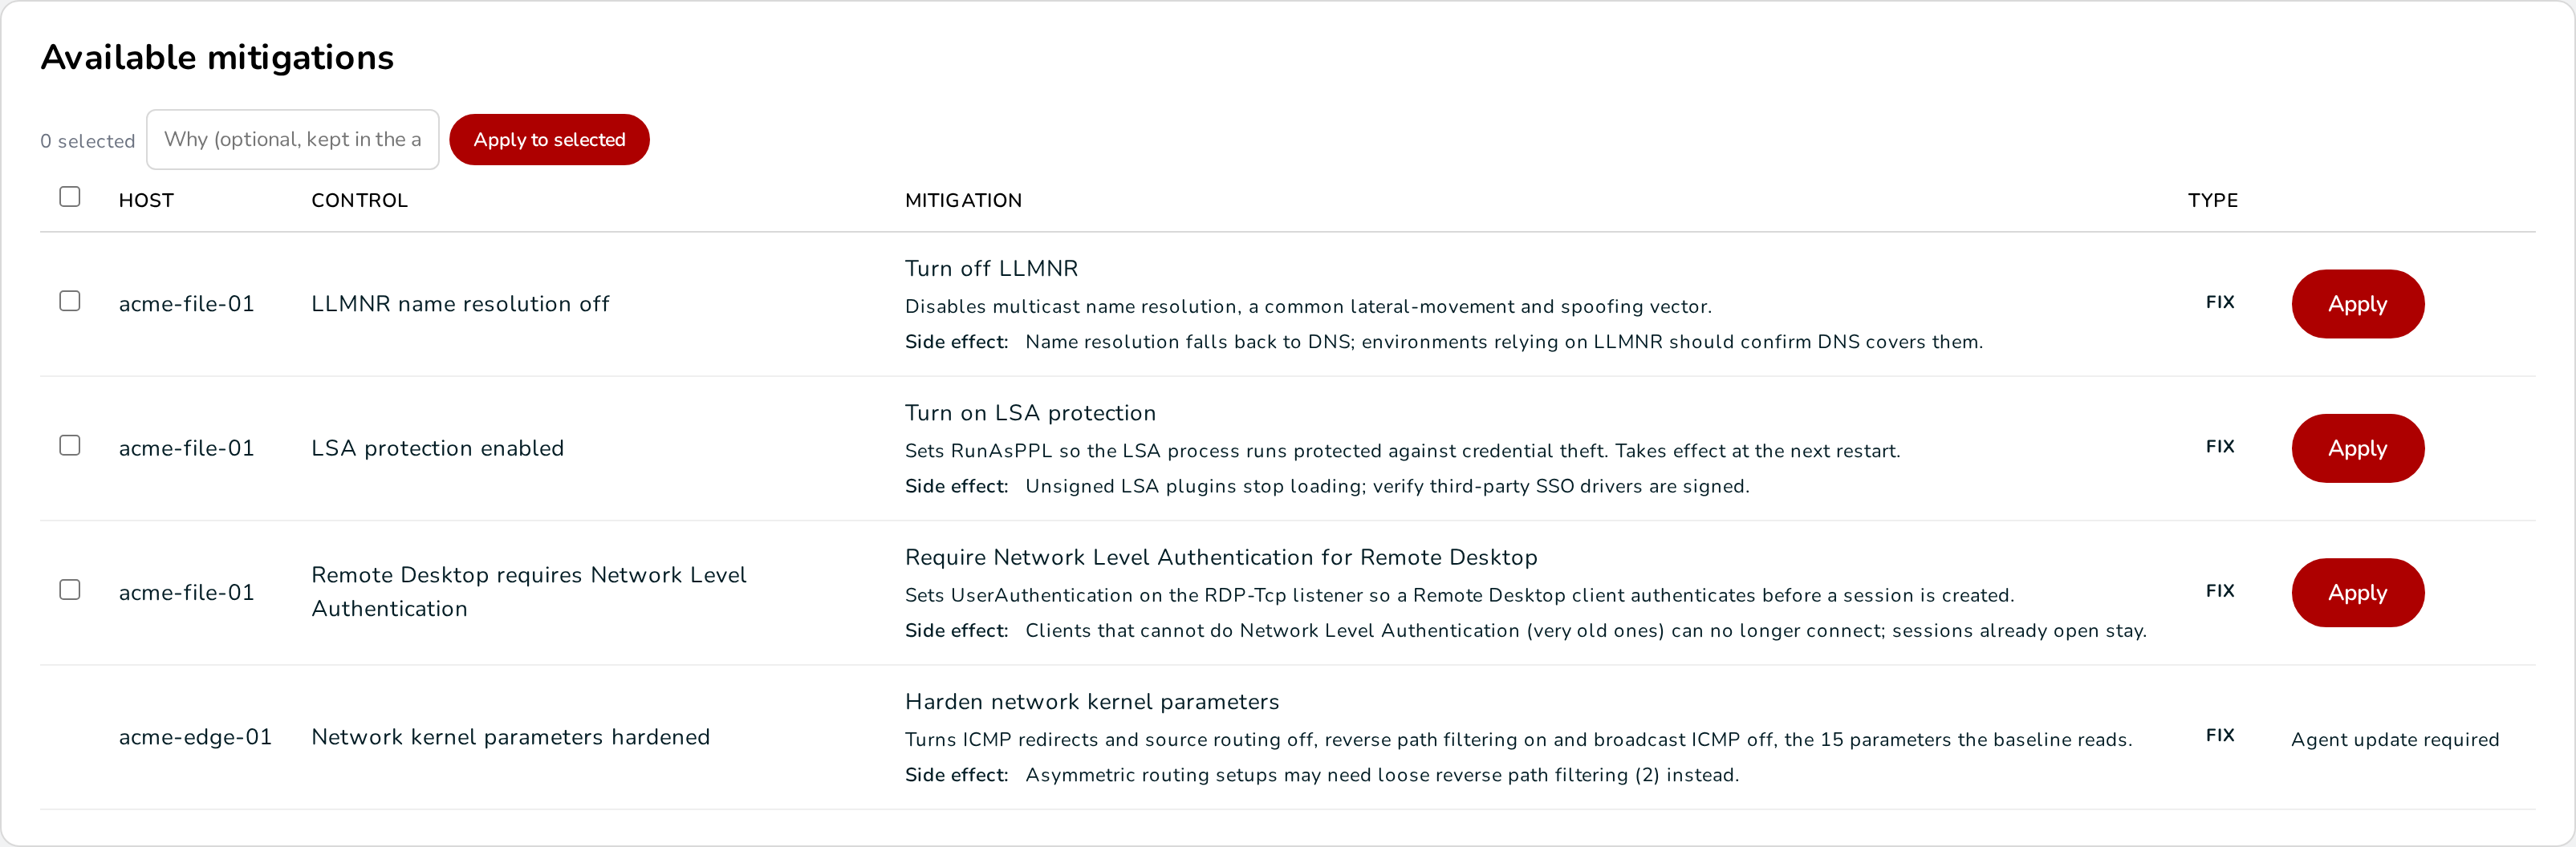Click acme-file-01 host in the LLMNR row
2576x847 pixels.
pyautogui.click(x=186, y=304)
